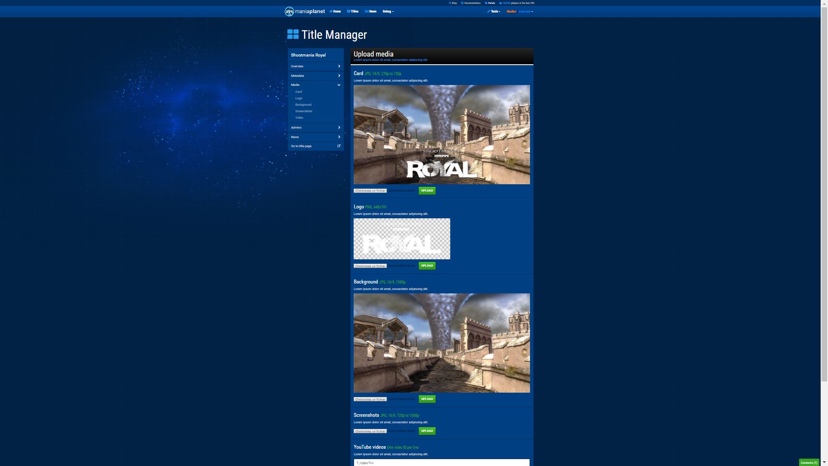Click the Logo preview image
This screenshot has height=466, width=828.
coord(402,239)
